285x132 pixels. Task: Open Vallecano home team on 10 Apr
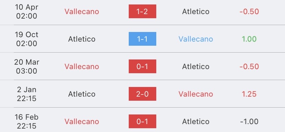[82, 12]
